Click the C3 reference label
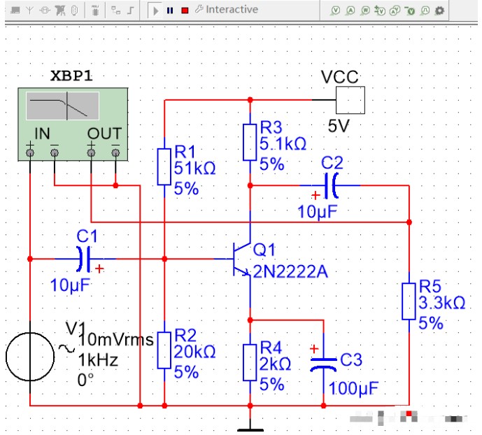Viewport: 482px width, 435px height. [x=351, y=359]
